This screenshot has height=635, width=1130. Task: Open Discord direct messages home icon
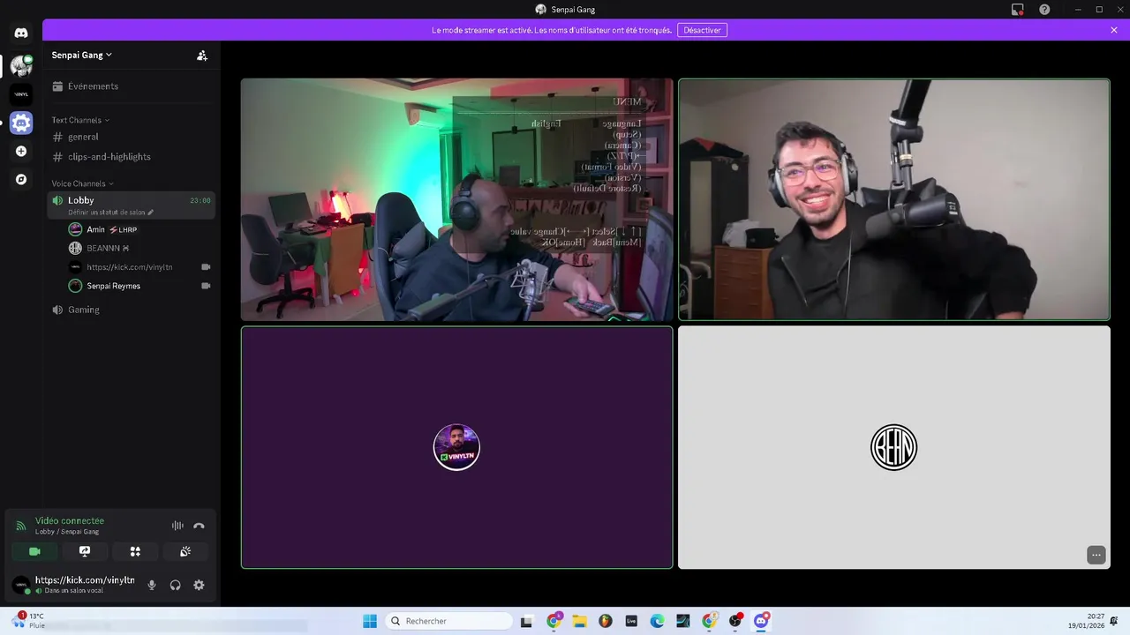coord(21,33)
